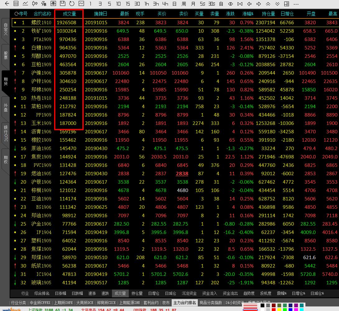Click the refresh icon beside 序号 header
The image size is (339, 311).
[16, 14]
